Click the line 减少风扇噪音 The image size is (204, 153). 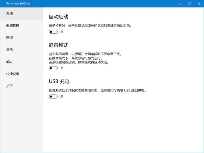pyautogui.click(x=85, y=54)
